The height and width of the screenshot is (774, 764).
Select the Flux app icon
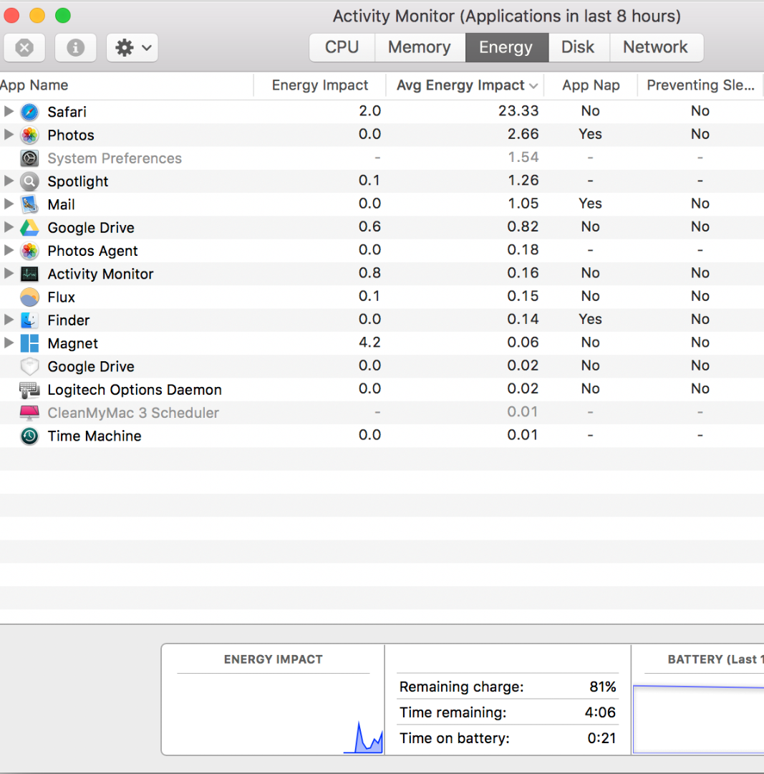29,297
